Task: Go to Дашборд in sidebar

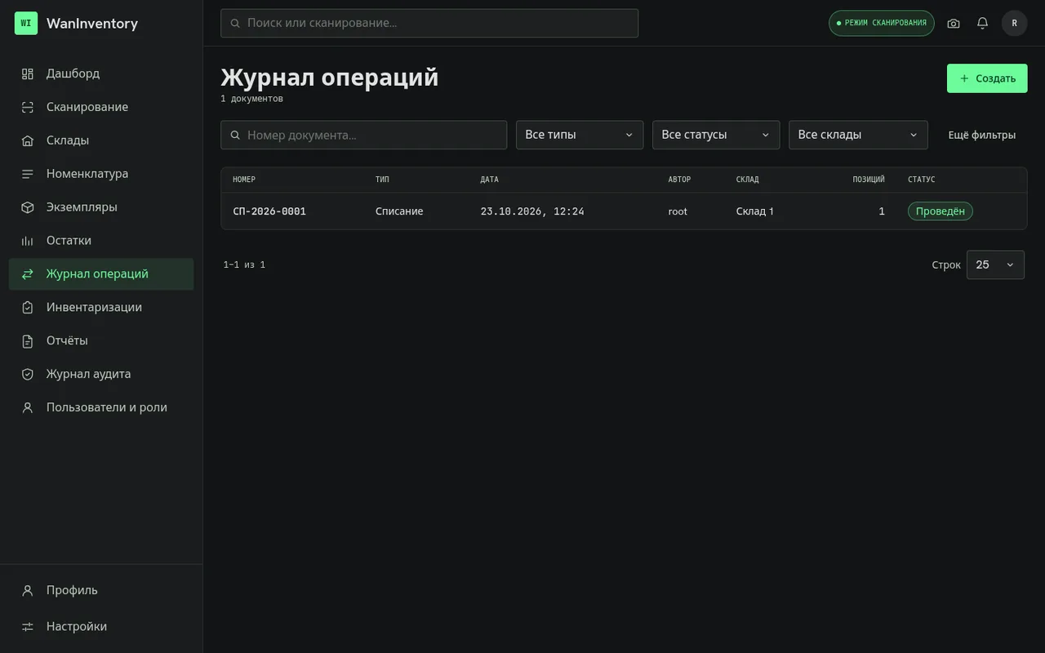Action: [x=101, y=73]
